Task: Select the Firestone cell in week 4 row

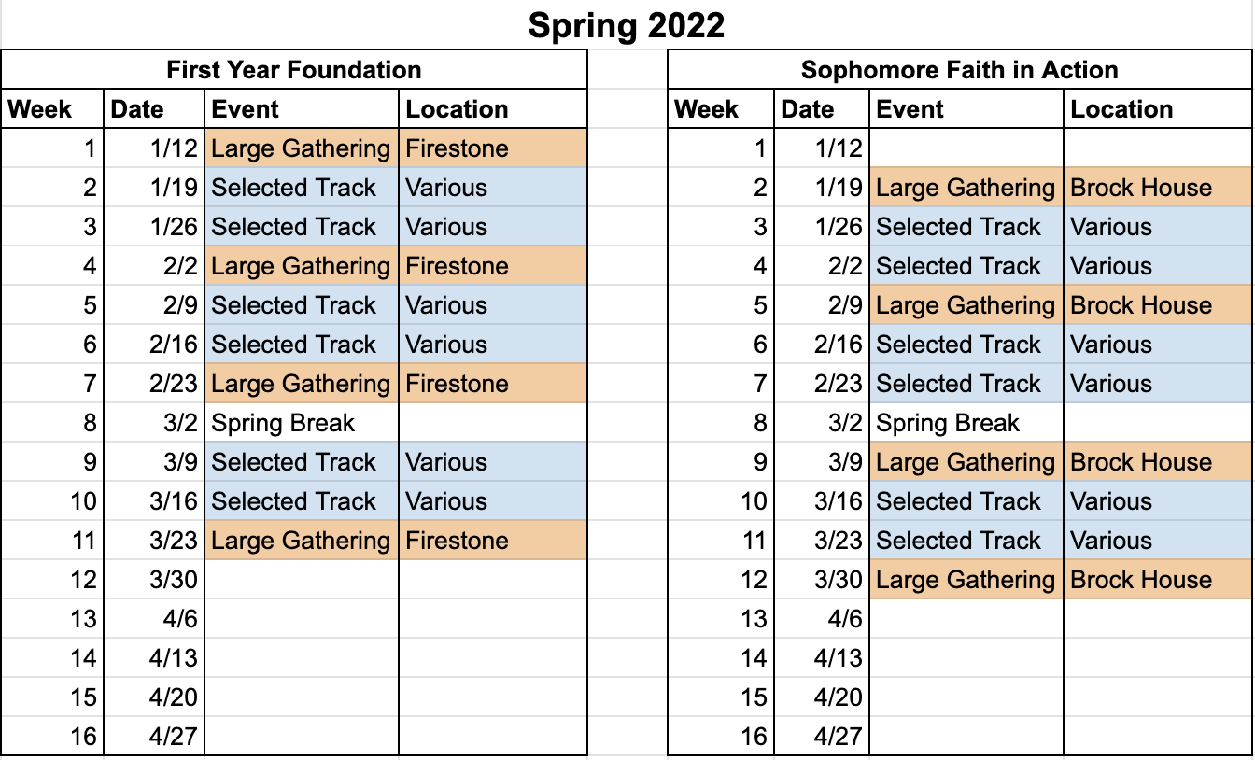Action: [x=492, y=266]
